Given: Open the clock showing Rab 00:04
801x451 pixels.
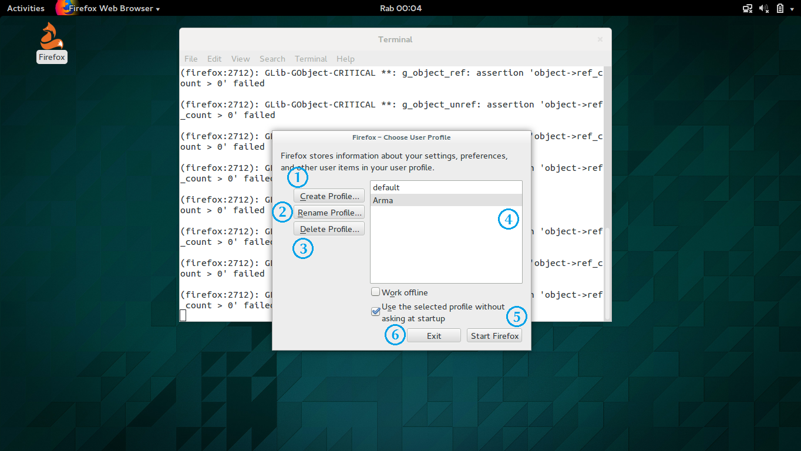Looking at the screenshot, I should (x=400, y=8).
